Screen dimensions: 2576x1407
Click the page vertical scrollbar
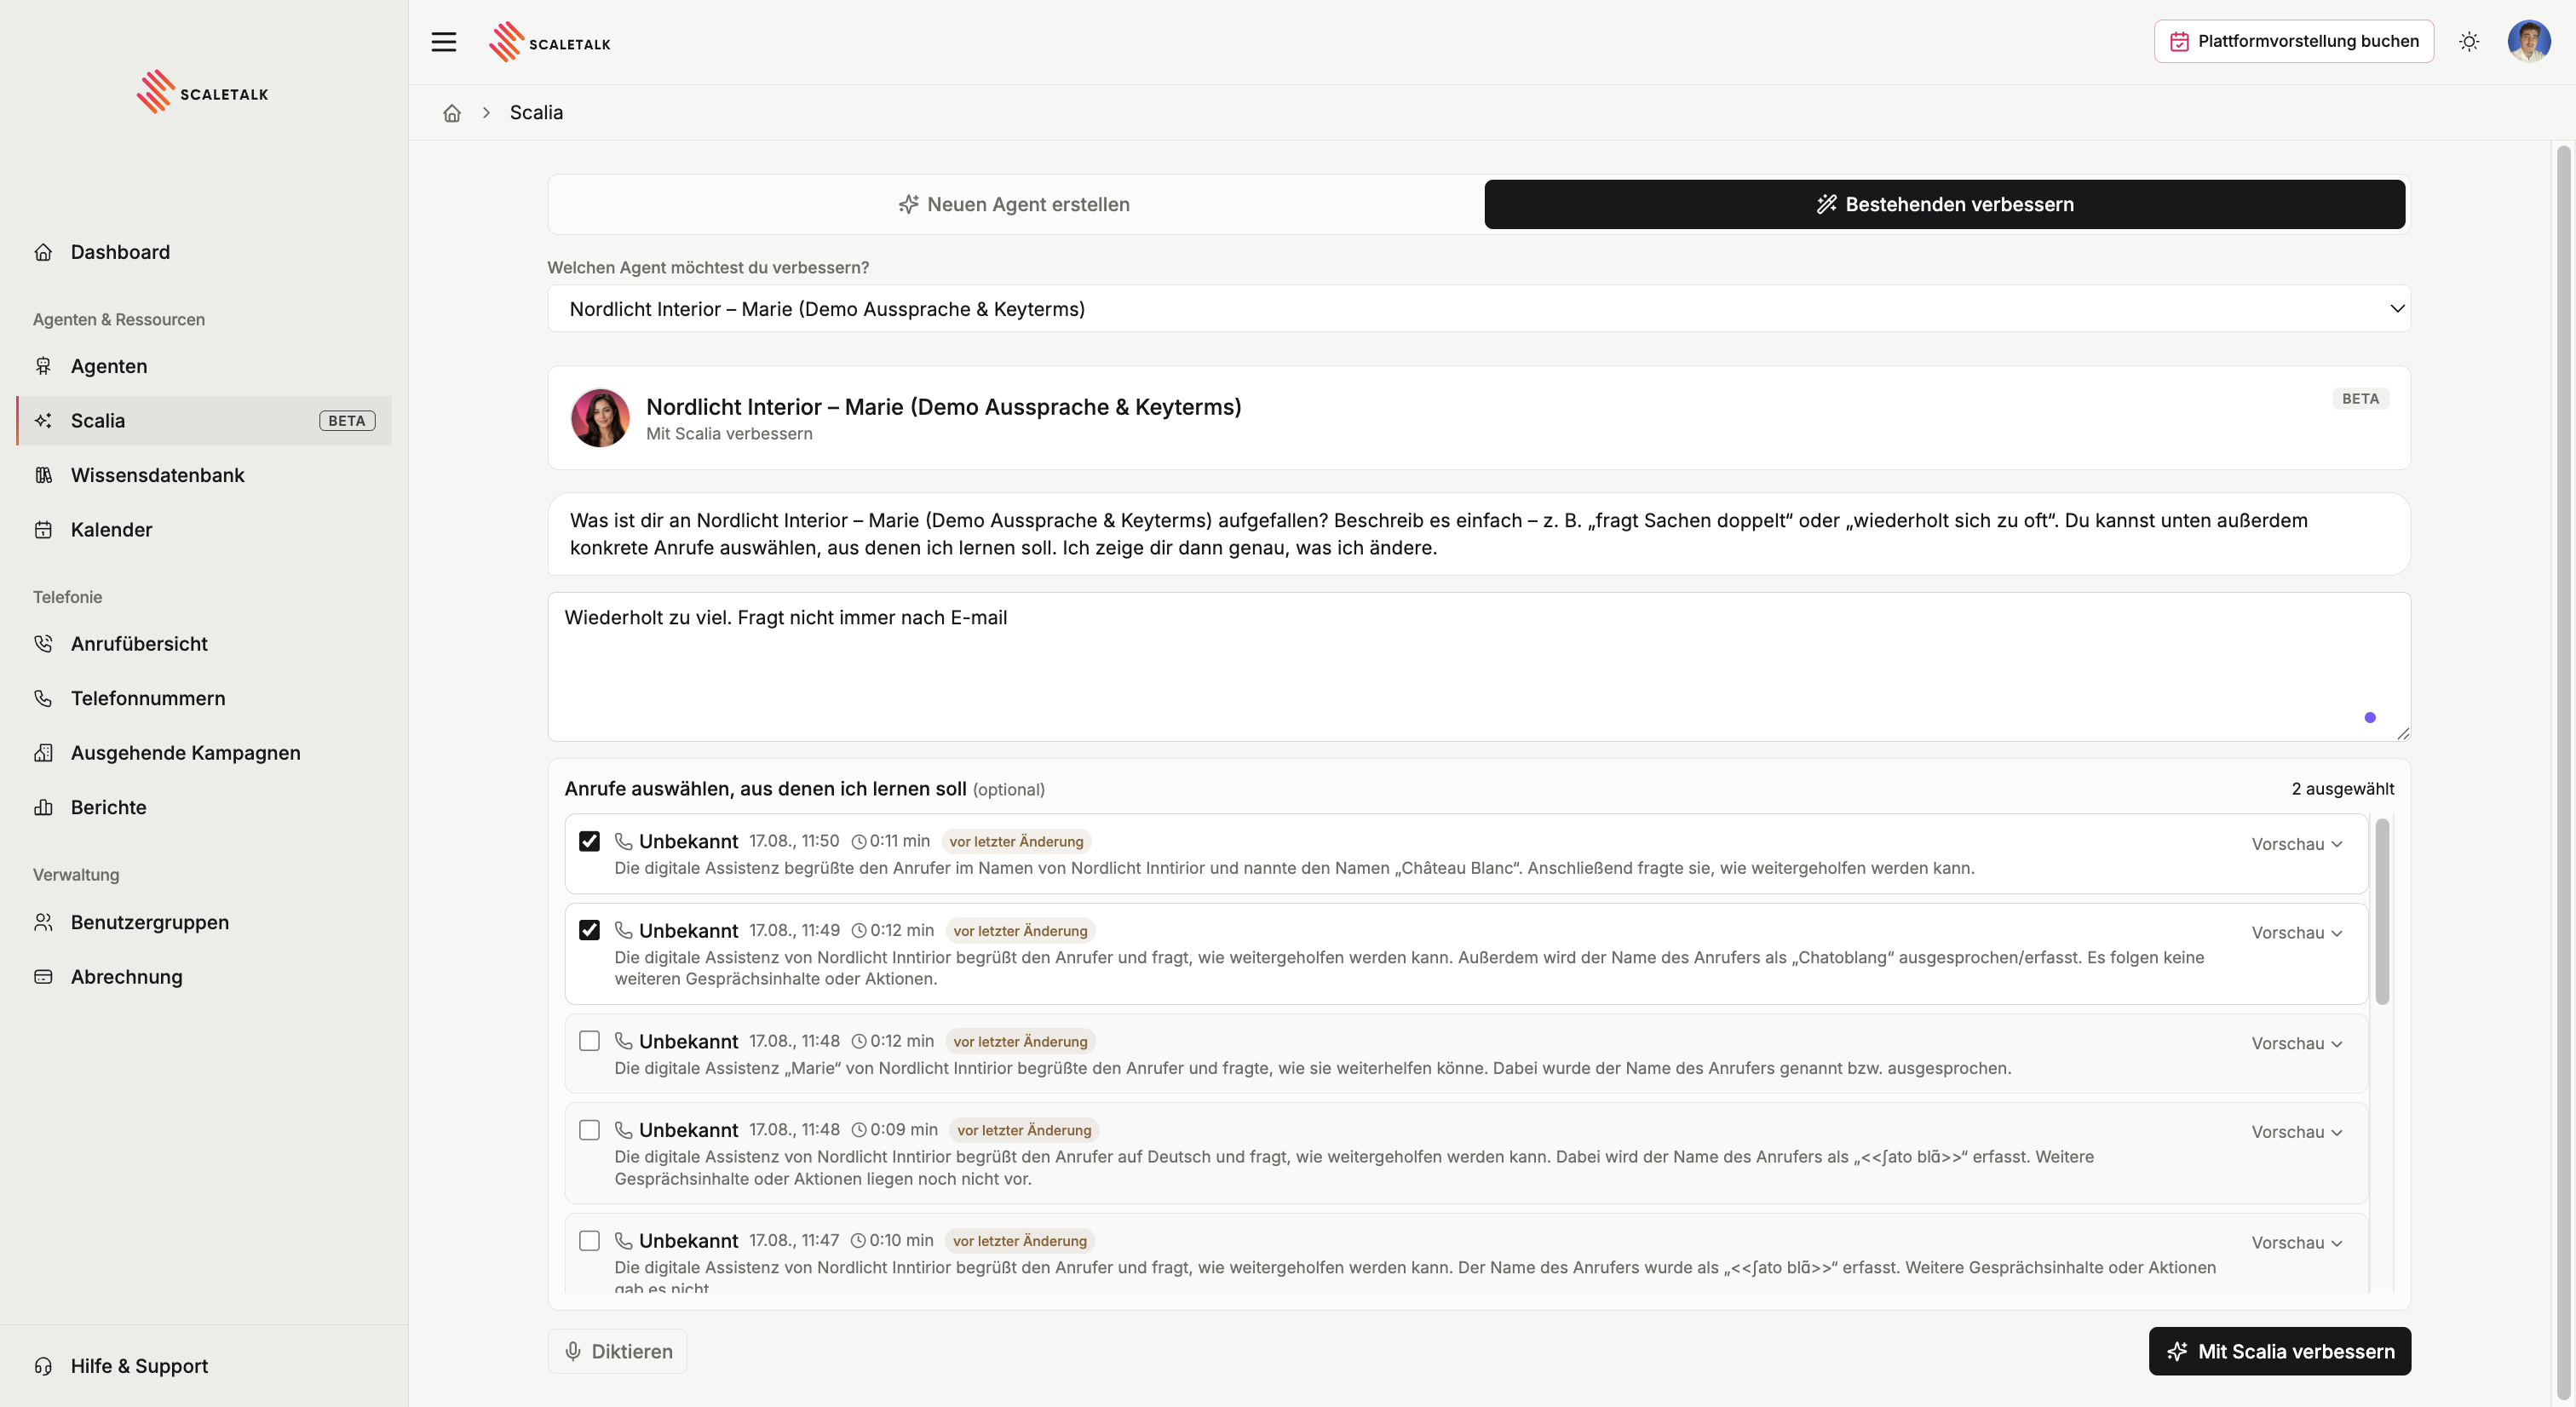coord(2563,773)
